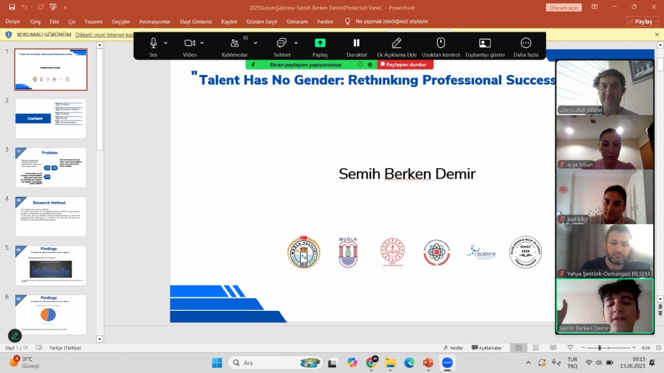The image size is (664, 373).
Task: Click the green Paylaş share icon
Action: click(320, 43)
